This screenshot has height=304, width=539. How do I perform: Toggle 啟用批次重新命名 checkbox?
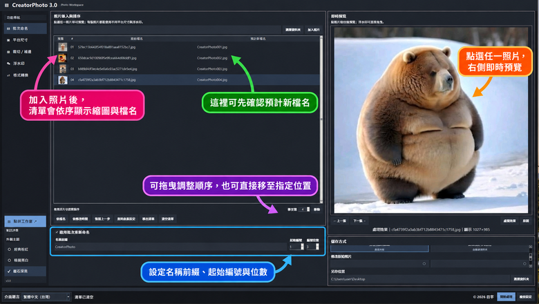tap(57, 233)
